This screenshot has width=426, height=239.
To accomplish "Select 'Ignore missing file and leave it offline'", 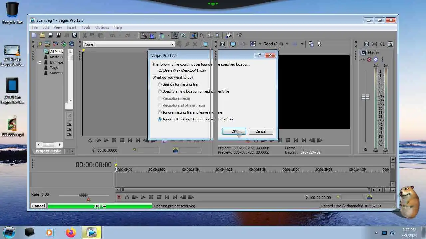I will (x=190, y=112).
